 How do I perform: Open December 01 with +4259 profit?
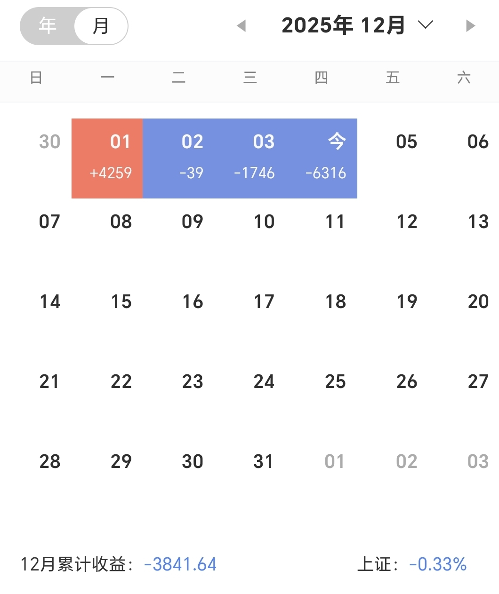pos(107,158)
